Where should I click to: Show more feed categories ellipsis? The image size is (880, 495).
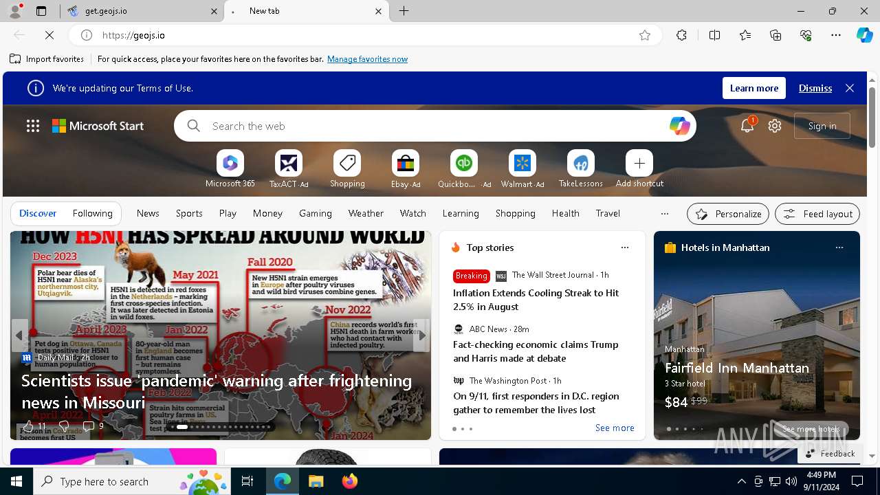[664, 214]
